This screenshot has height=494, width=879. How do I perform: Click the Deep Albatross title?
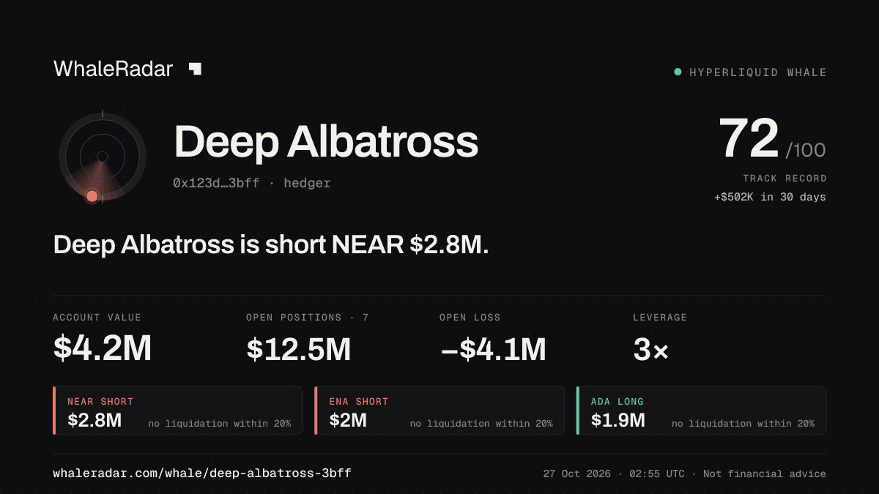(x=326, y=141)
